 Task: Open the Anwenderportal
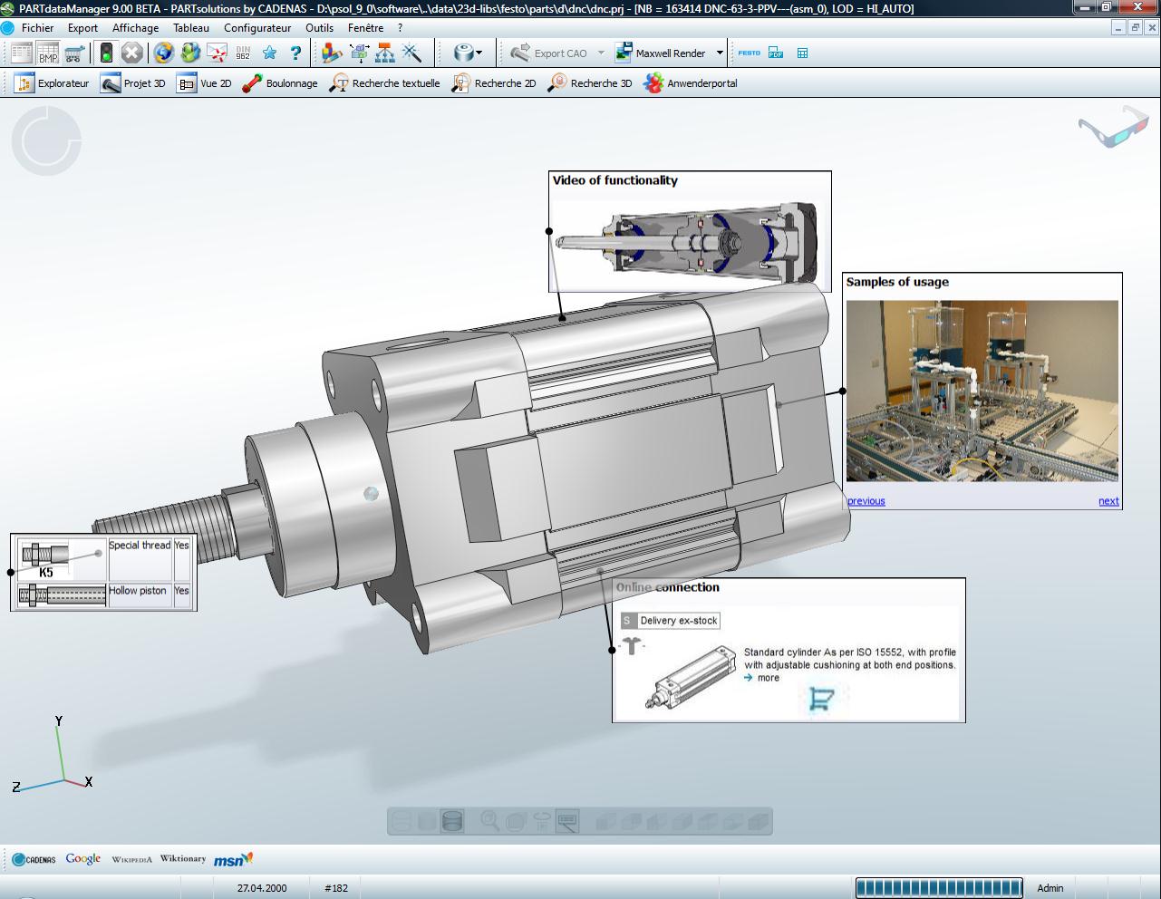click(x=691, y=83)
